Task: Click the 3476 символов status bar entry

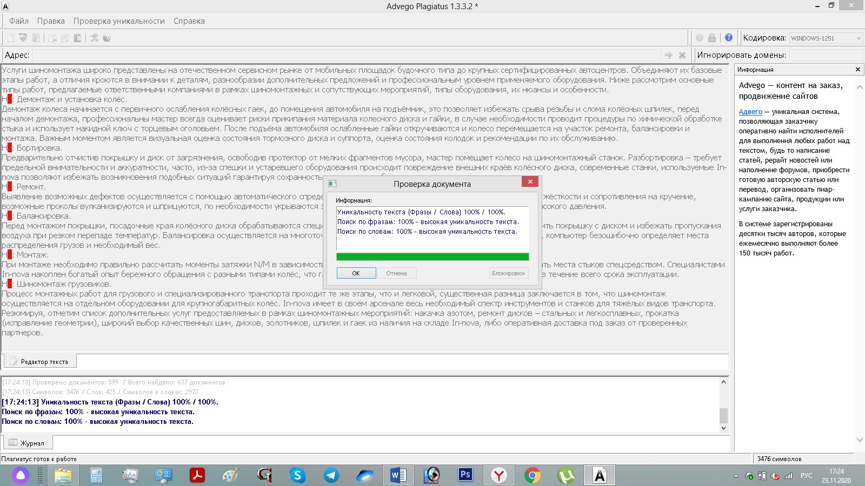Action: 779,459
